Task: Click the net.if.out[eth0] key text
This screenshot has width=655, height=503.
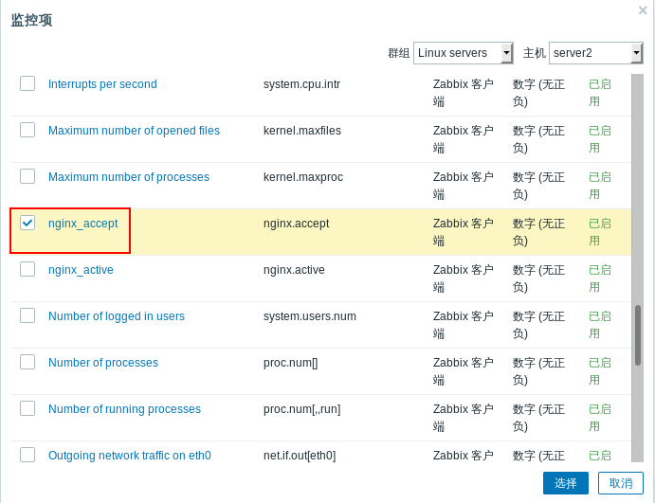Action: pos(300,455)
